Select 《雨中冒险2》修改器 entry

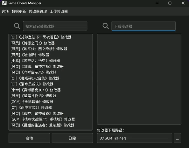tap(51, 107)
